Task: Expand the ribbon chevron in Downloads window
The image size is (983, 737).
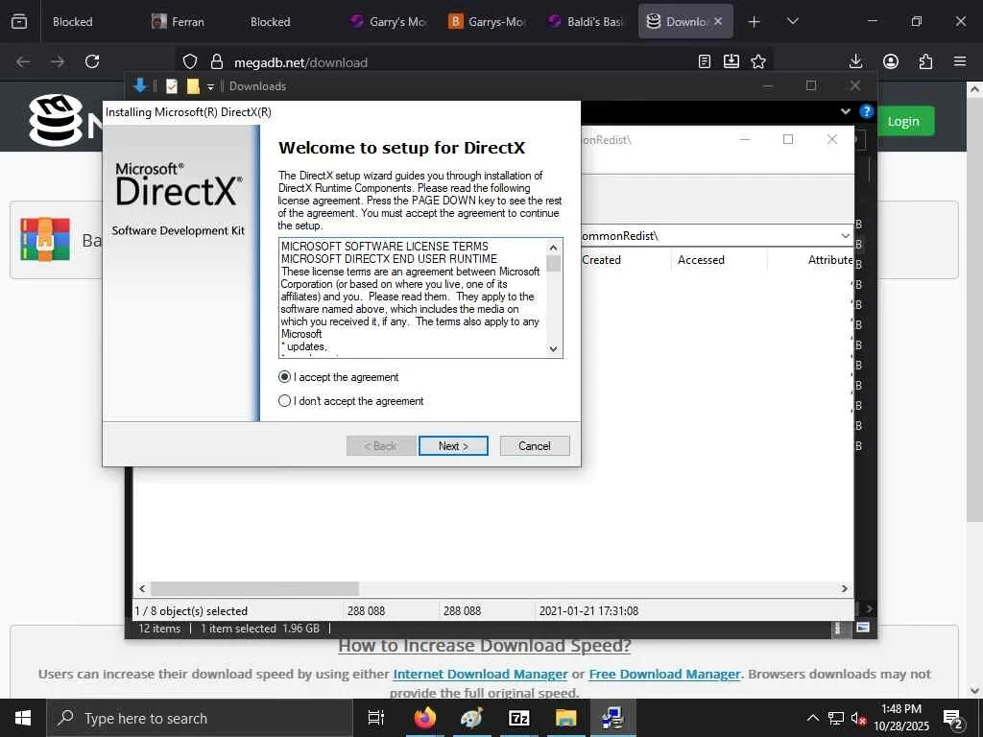Action: (845, 111)
